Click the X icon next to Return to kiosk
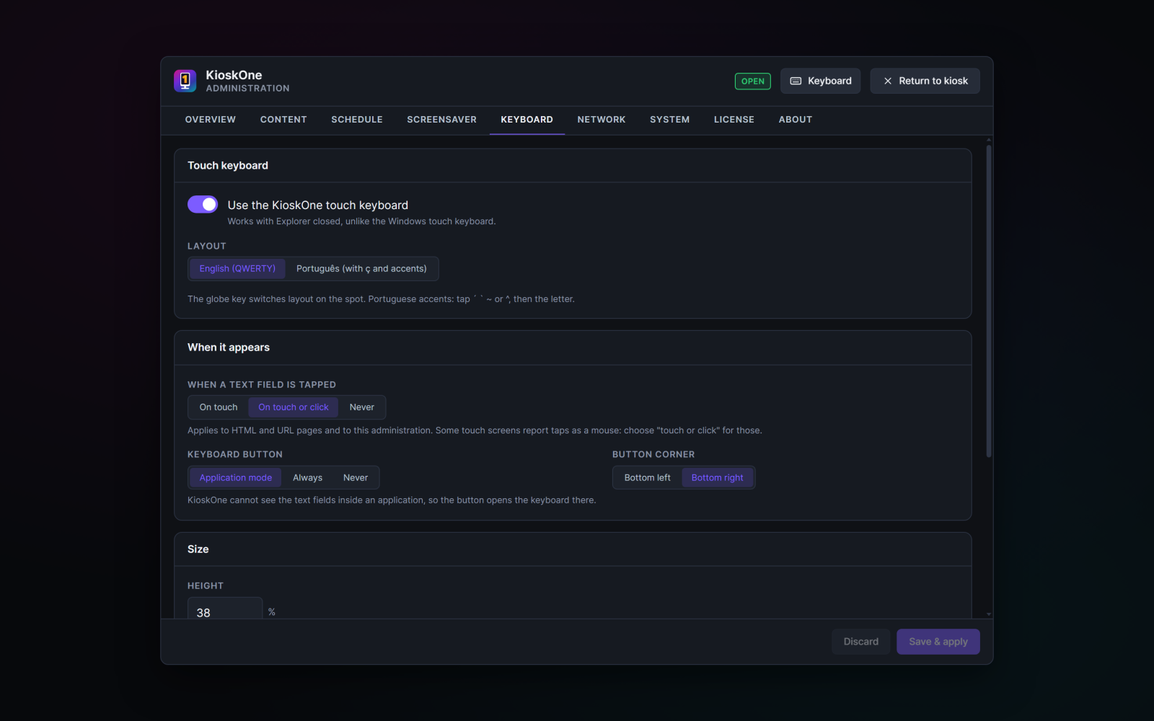This screenshot has width=1154, height=721. point(888,81)
